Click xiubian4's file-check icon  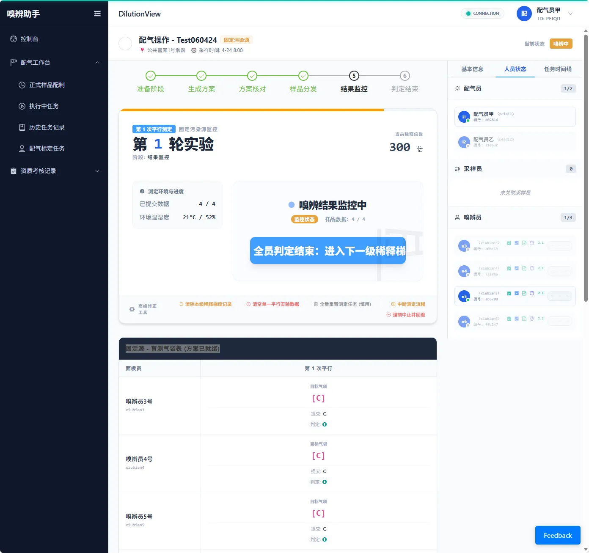[x=524, y=268]
